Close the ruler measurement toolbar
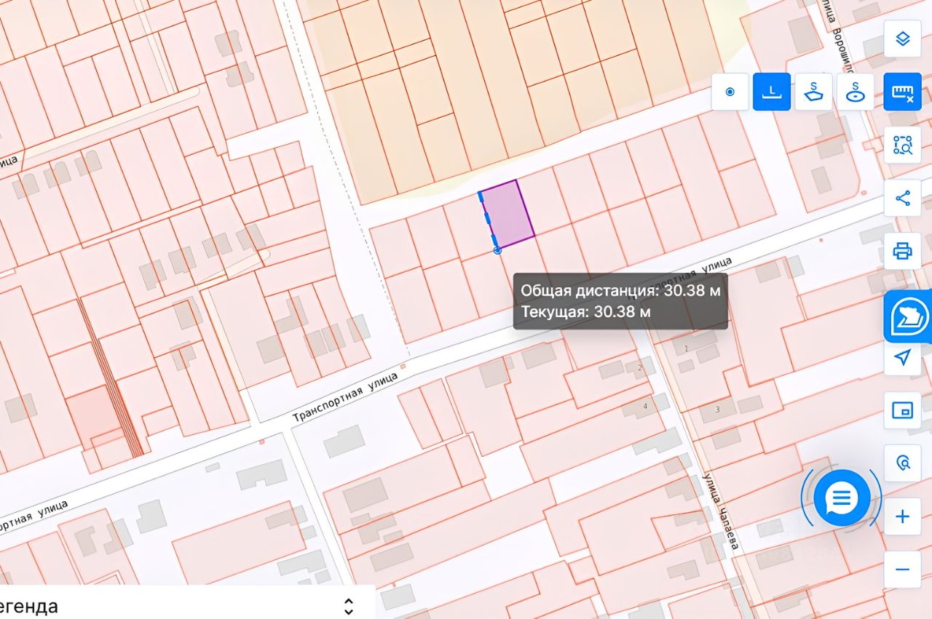932x619 pixels. (x=902, y=92)
